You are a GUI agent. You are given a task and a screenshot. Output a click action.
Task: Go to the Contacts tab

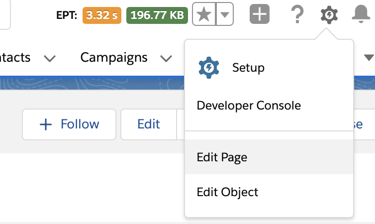(x=15, y=57)
